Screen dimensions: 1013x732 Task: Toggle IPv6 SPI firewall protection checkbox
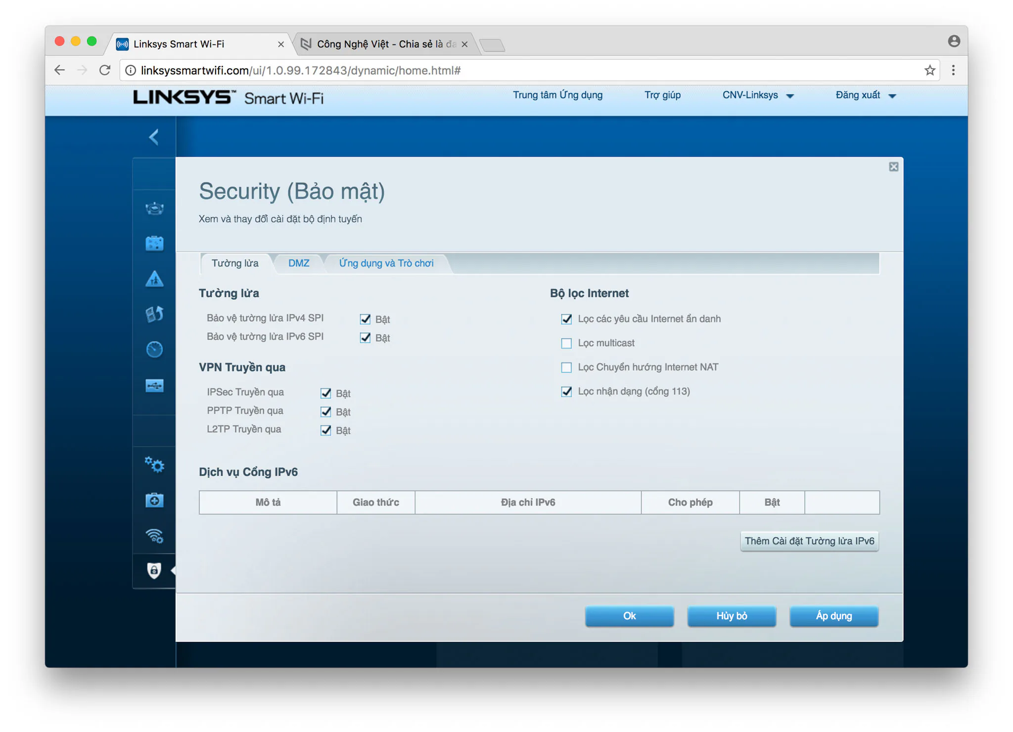point(365,338)
